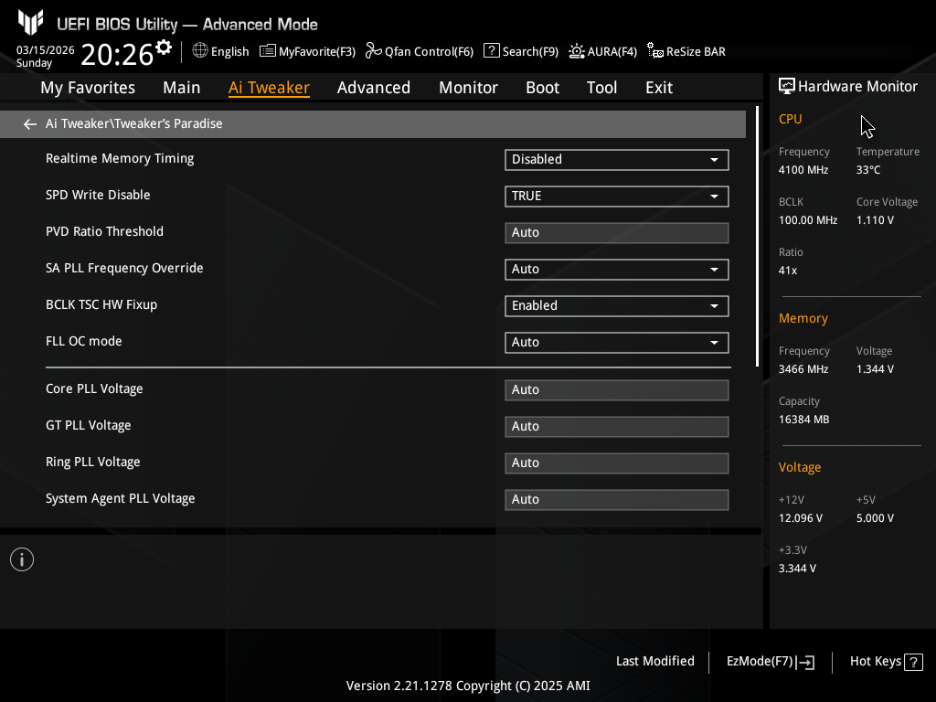Click the Memory voltage 1.344 V value
Screen dimensions: 936x702
click(x=875, y=369)
